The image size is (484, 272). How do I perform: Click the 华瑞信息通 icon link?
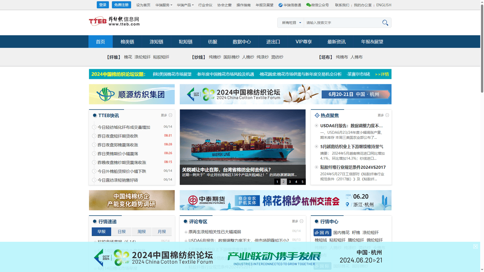click(x=290, y=5)
